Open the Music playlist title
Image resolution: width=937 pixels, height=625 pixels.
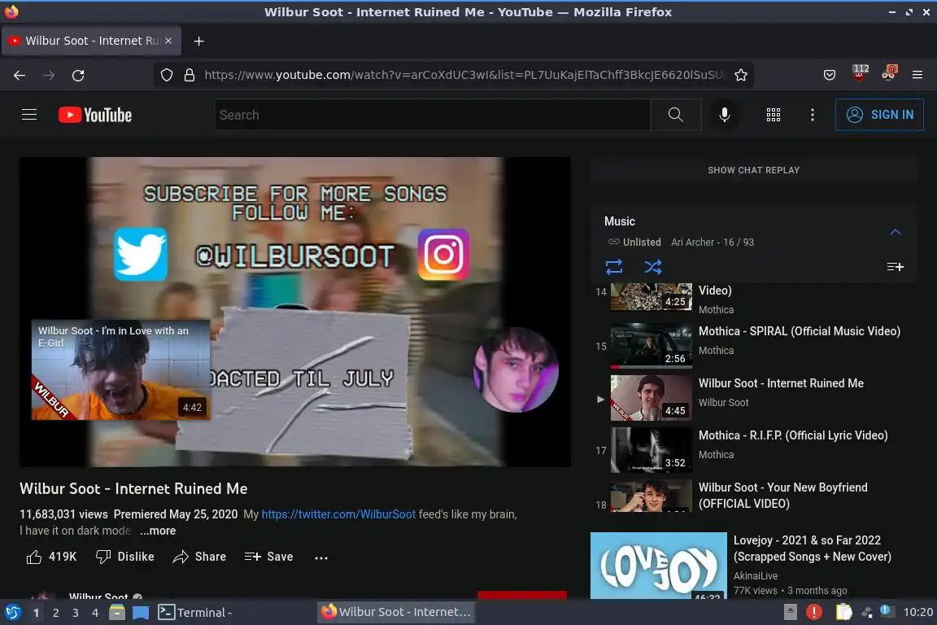click(x=620, y=221)
